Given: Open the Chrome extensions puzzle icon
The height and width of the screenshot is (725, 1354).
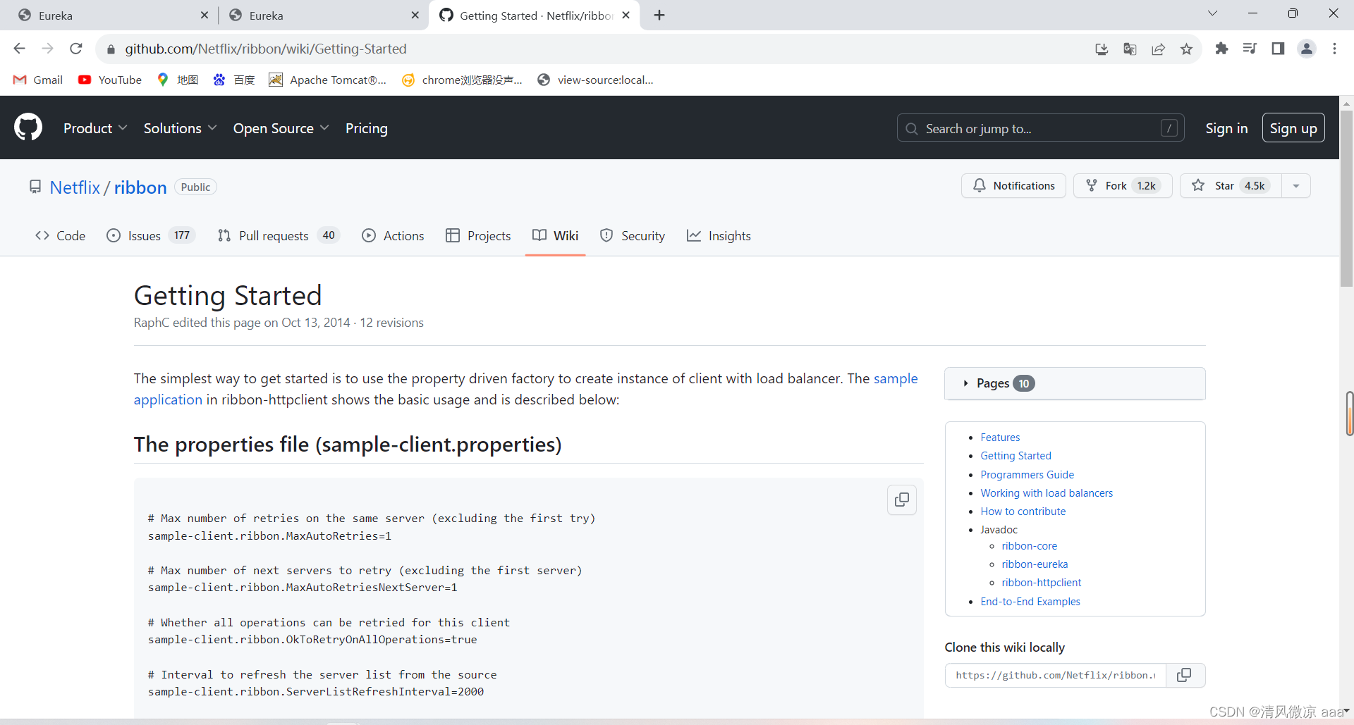Looking at the screenshot, I should tap(1221, 49).
